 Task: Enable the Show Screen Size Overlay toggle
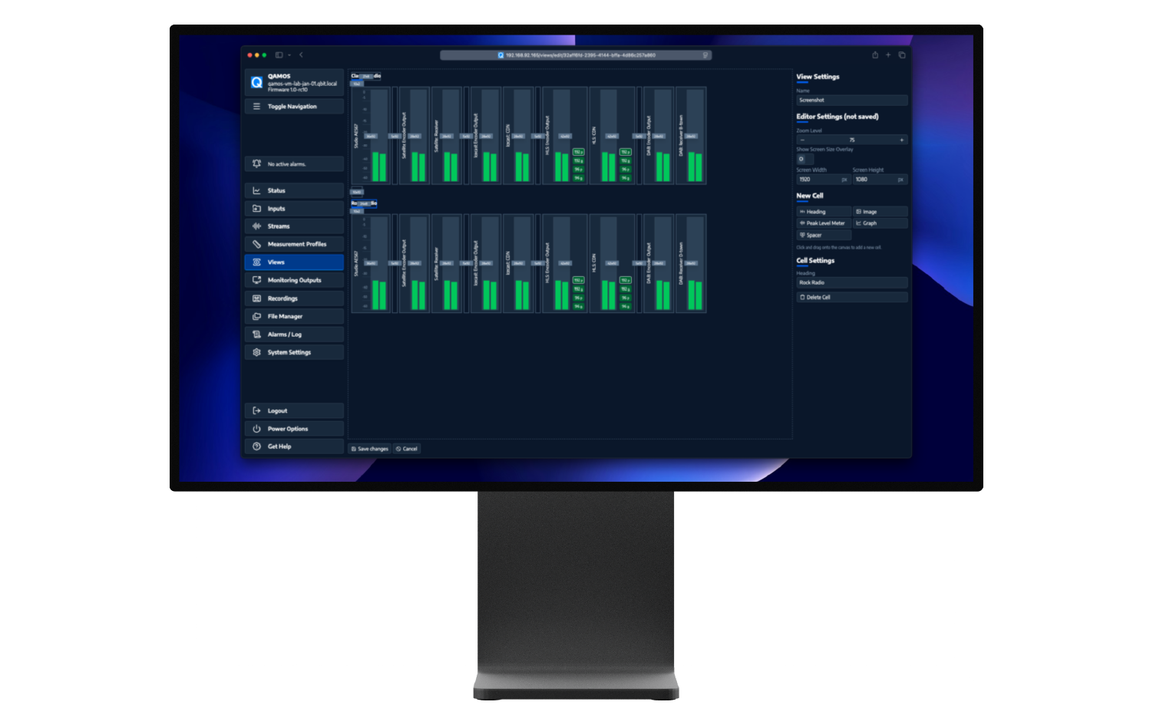tap(802, 158)
